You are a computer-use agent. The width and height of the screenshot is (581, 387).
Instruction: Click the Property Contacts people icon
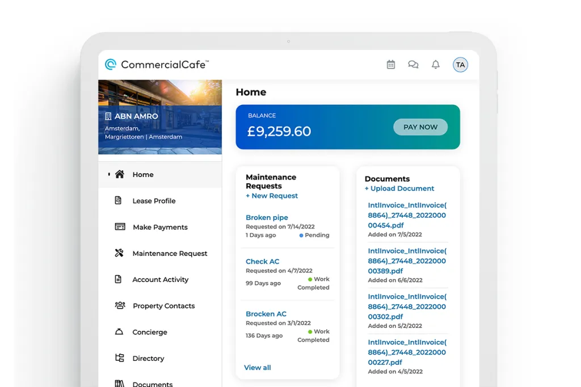tap(120, 305)
